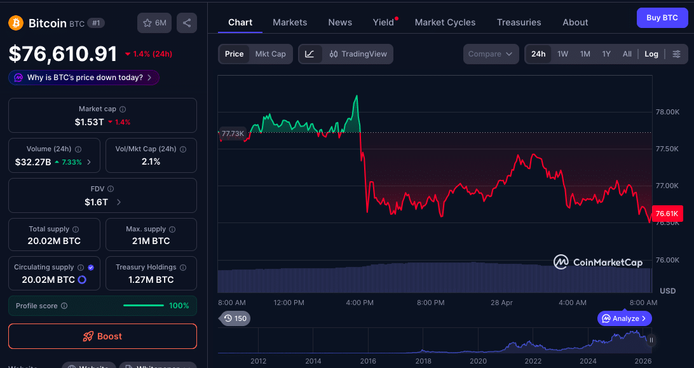Expand the FDV details arrow

[119, 201]
